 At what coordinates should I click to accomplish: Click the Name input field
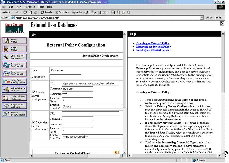pyautogui.click(x=66, y=70)
